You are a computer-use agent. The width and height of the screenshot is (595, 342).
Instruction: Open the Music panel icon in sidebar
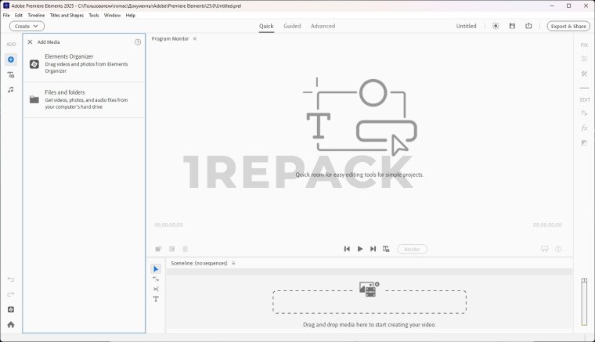coord(11,89)
